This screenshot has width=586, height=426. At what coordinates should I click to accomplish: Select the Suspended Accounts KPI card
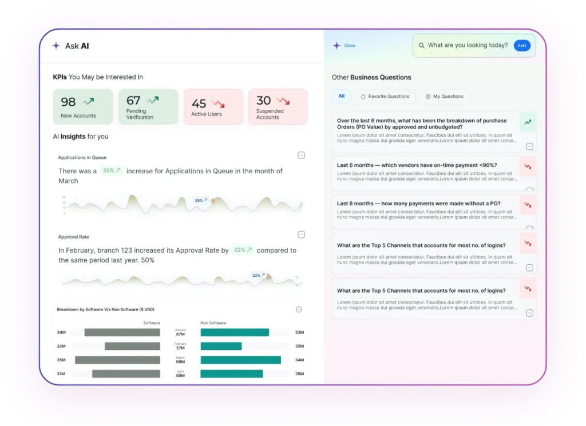point(278,107)
